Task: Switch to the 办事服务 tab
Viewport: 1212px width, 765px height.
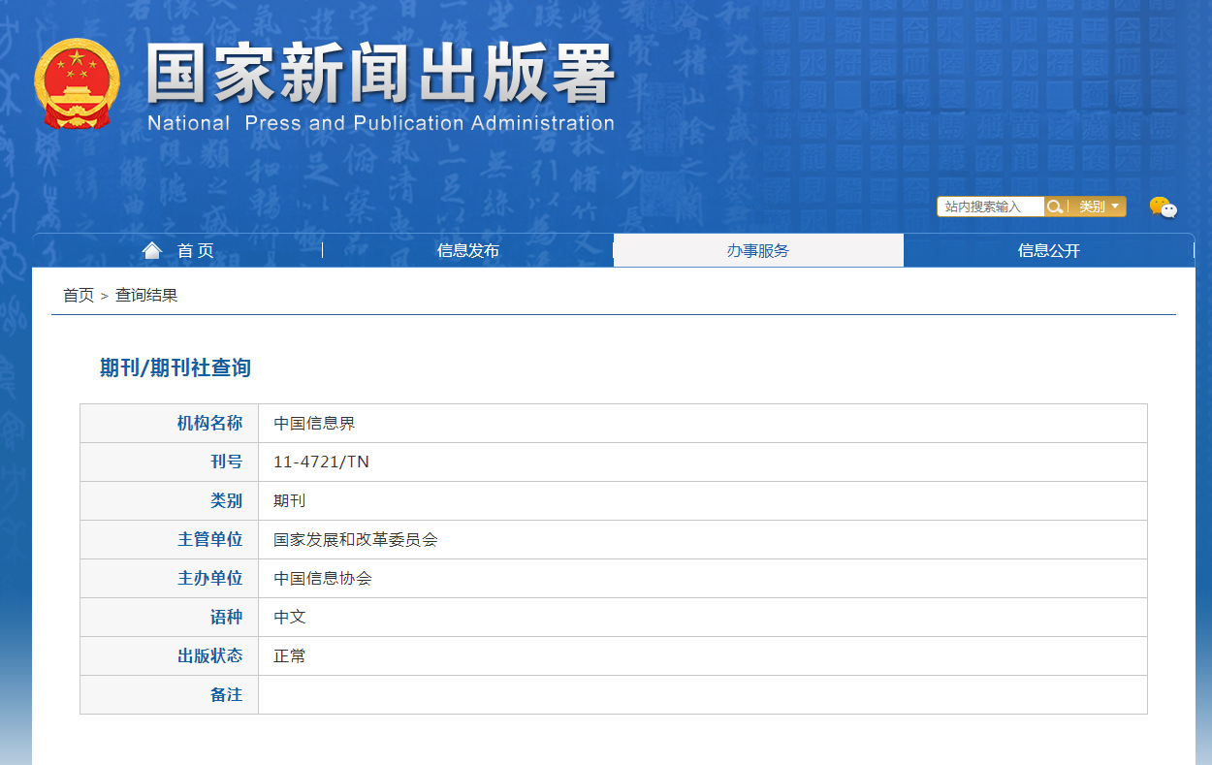Action: point(758,251)
